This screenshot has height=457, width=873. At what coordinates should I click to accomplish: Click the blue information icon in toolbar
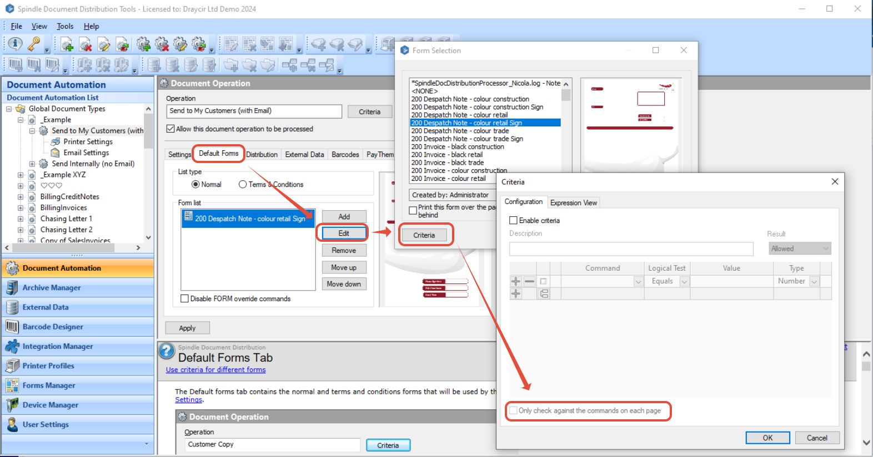coord(15,44)
